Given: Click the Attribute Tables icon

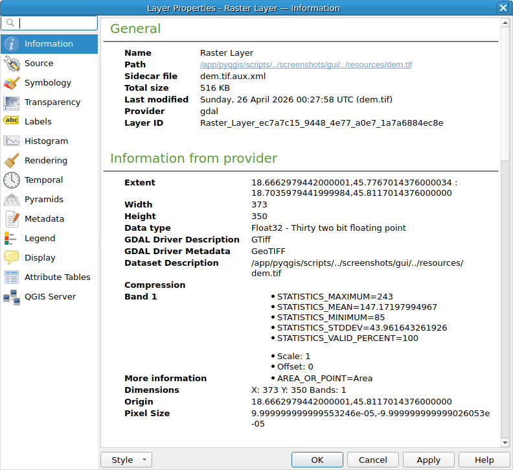Looking at the screenshot, I should [12, 277].
